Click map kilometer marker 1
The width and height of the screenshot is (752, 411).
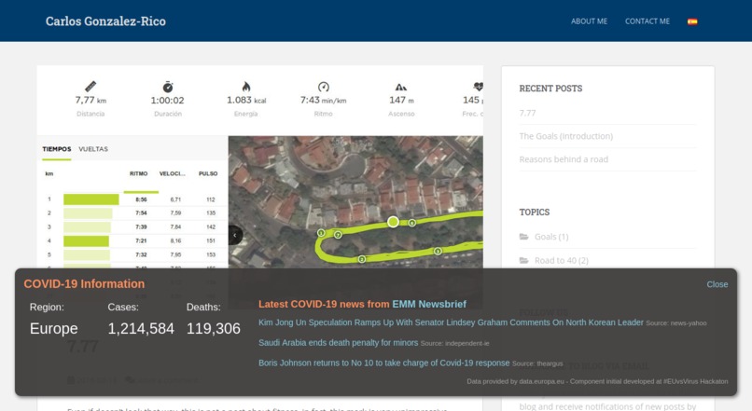pos(321,233)
